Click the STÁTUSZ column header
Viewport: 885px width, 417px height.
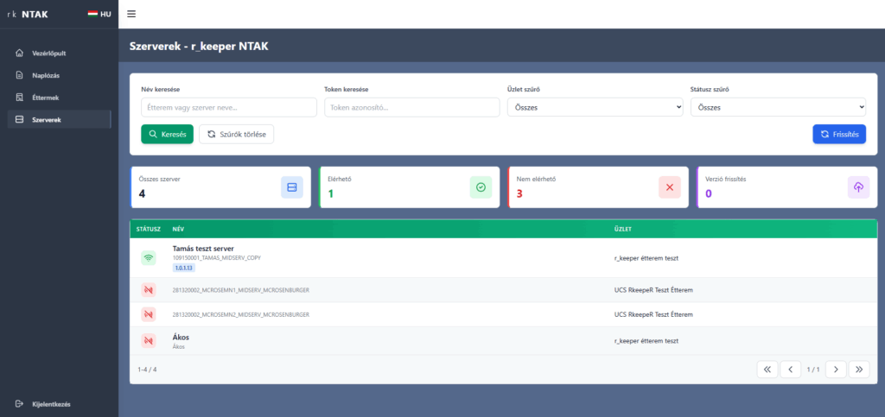tap(149, 230)
